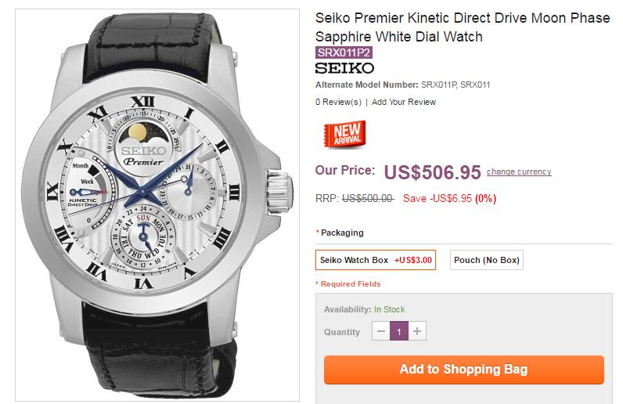Choose Pouch (No Box) packaging option
Screen dimensions: 623x404
487,260
